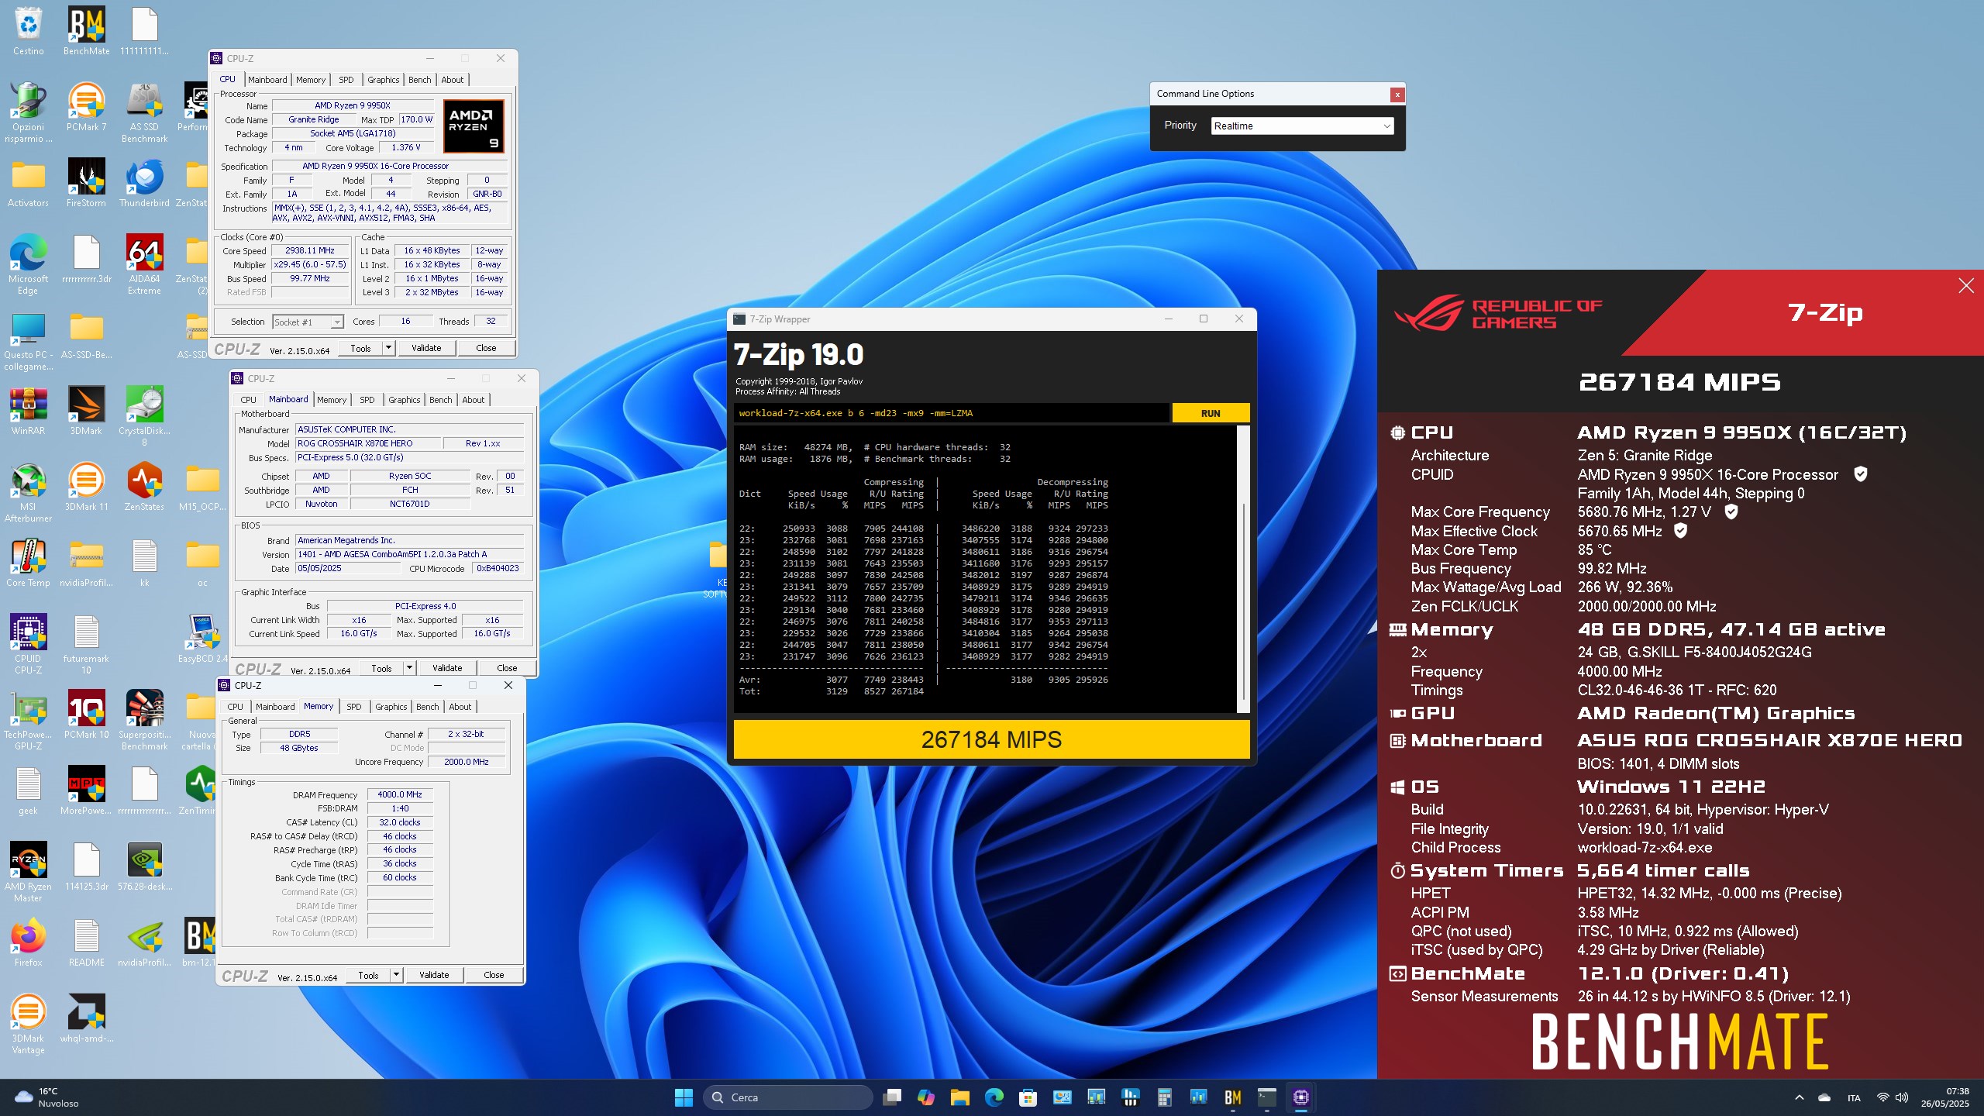Screen dimensions: 1984x1116
Task: Launch AS SSD Benchmark from the desktop
Action: point(144,112)
